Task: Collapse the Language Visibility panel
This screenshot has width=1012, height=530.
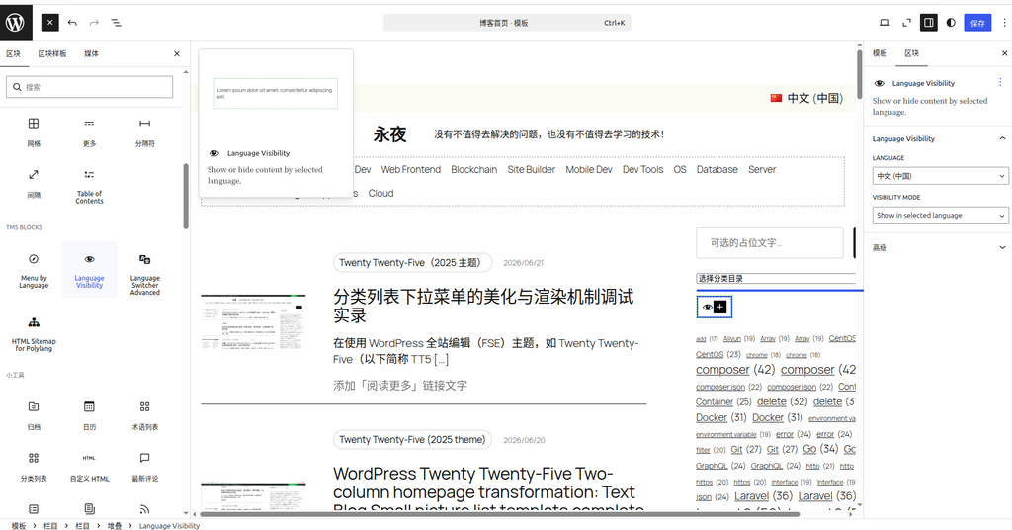Action: point(937,138)
